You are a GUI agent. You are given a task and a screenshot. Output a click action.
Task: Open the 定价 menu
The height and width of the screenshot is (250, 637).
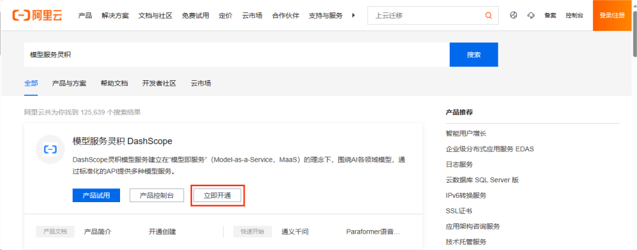pos(225,16)
